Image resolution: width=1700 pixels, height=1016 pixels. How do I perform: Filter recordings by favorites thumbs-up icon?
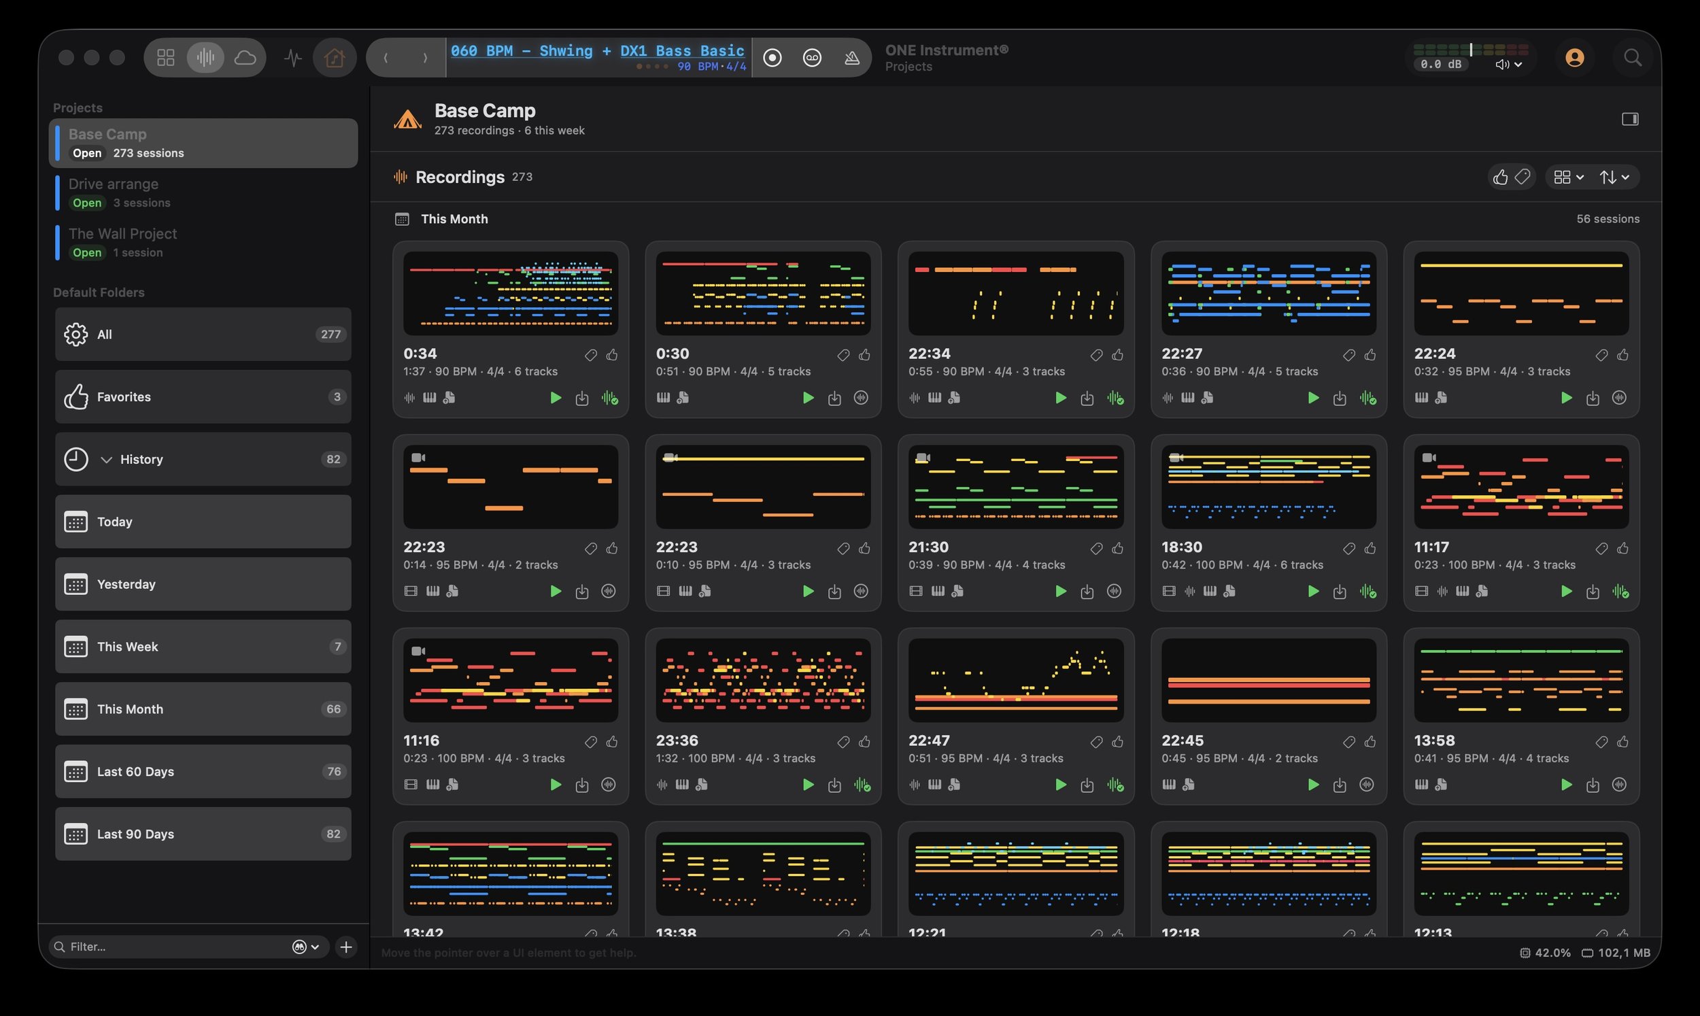click(1500, 177)
